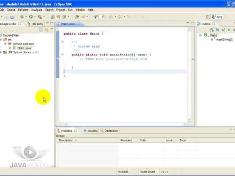The height and width of the screenshot is (176, 235).
Task: Click Collapse All in Package Explorer
Action: (41, 30)
